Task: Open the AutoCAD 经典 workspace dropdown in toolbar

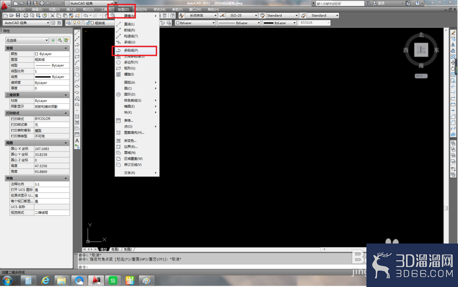Action: [x=26, y=23]
